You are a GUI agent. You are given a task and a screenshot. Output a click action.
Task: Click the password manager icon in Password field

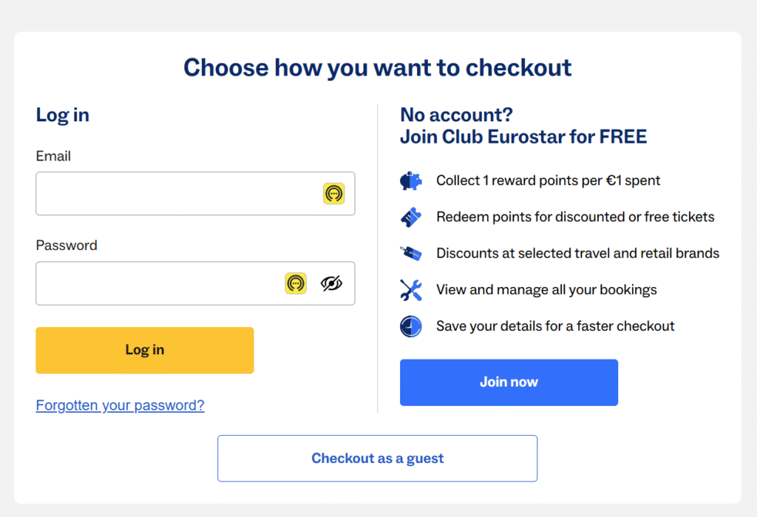pyautogui.click(x=296, y=283)
